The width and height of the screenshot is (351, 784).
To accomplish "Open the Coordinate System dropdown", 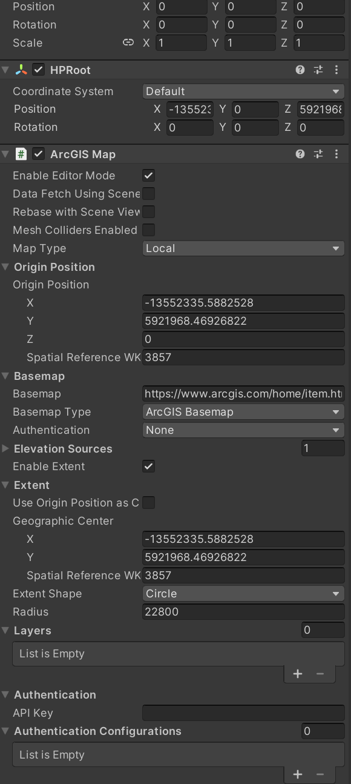I will point(243,91).
